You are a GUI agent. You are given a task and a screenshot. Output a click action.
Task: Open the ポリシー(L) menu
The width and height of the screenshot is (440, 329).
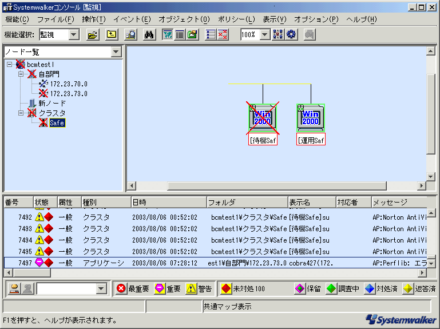point(236,19)
